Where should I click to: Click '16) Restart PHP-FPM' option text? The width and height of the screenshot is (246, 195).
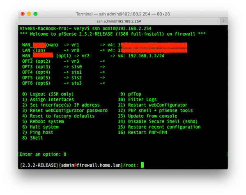(143, 132)
